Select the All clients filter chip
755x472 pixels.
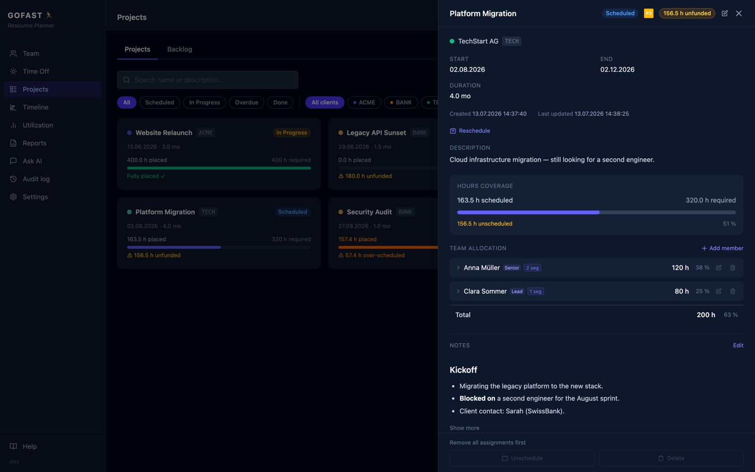pyautogui.click(x=325, y=102)
